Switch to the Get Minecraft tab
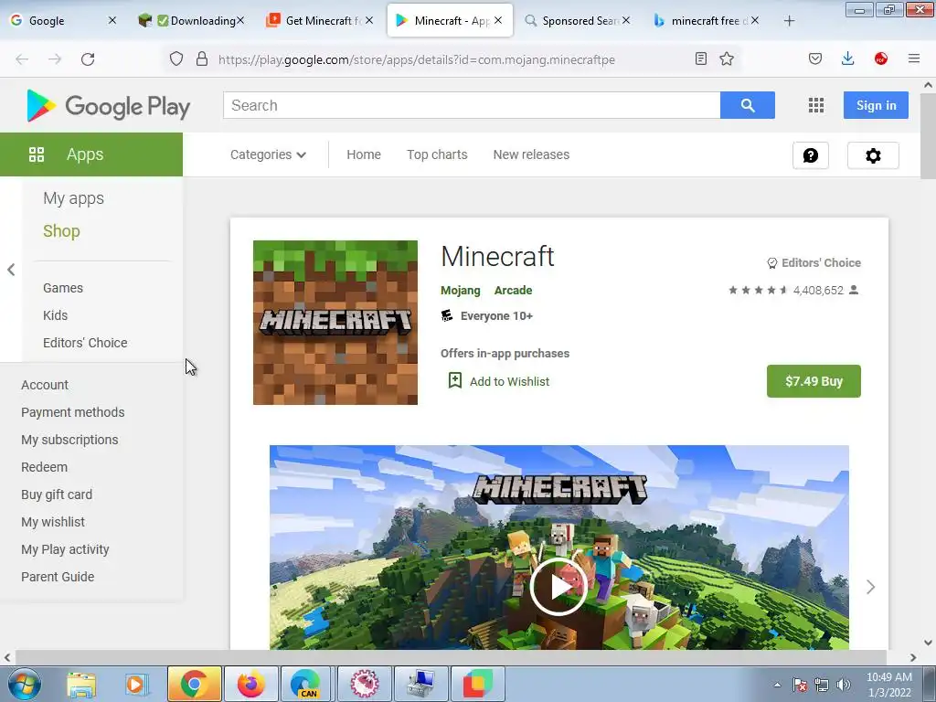936x702 pixels. (320, 20)
